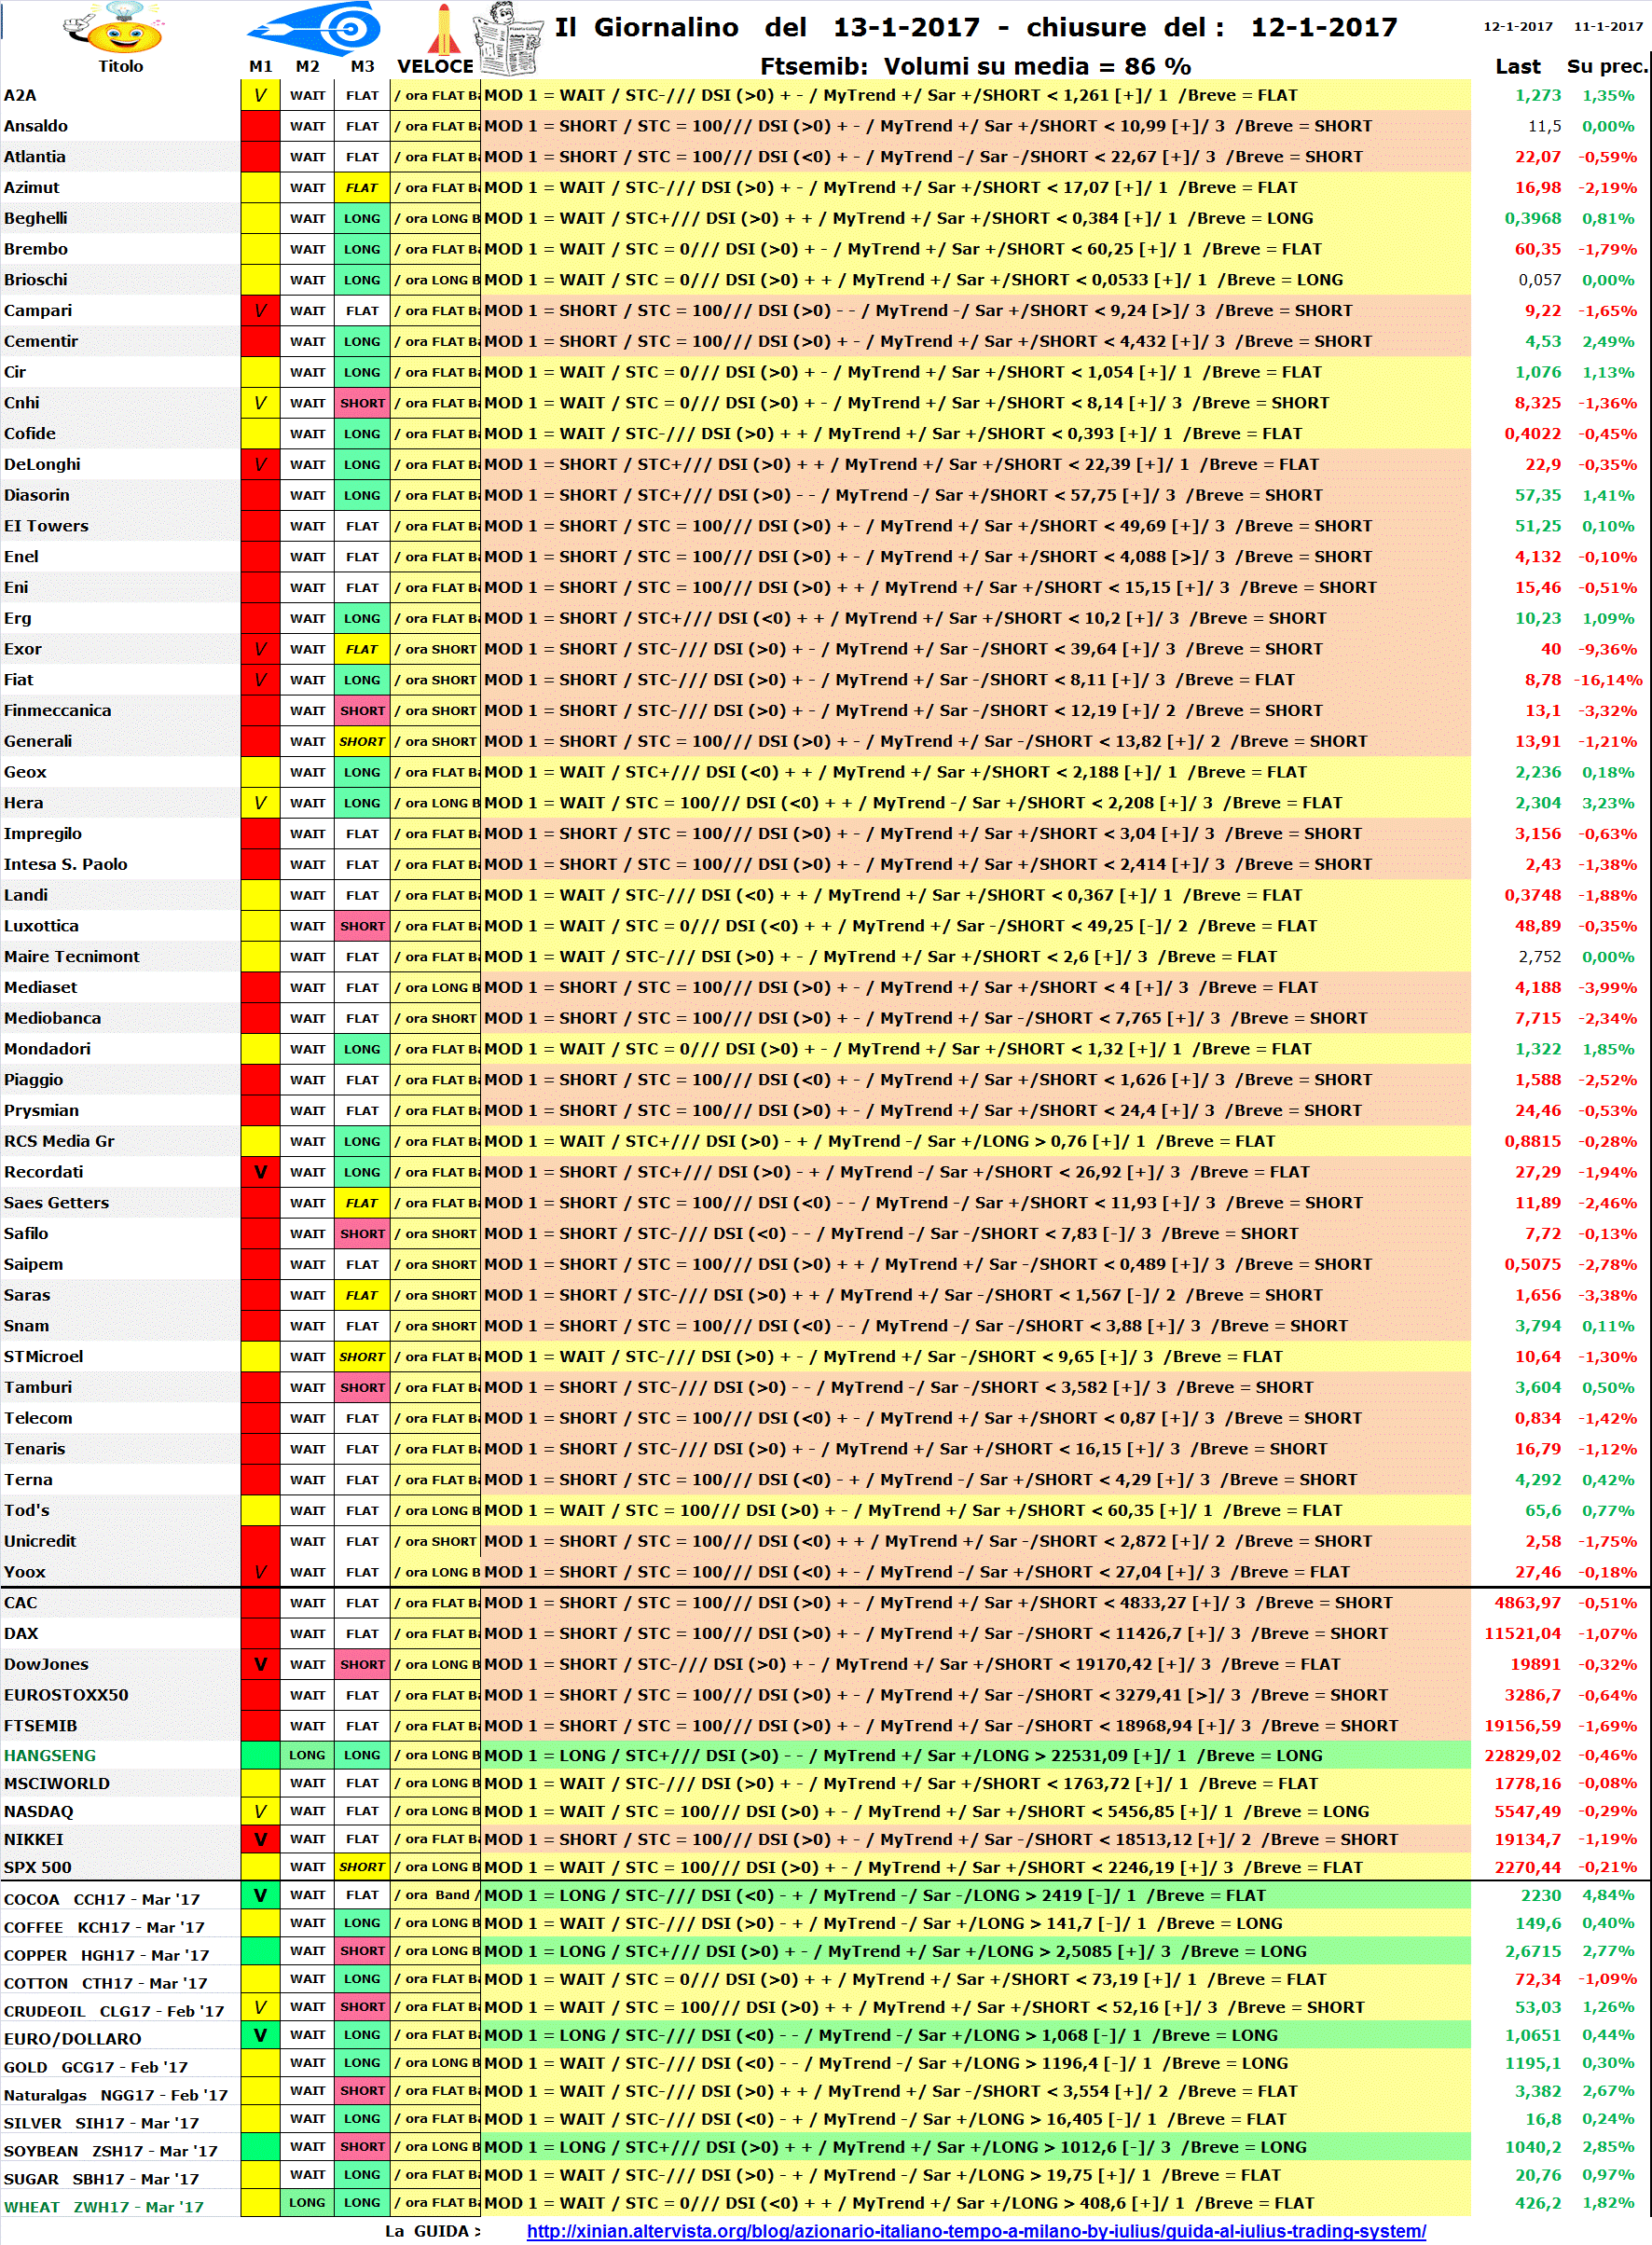Select the Naturalgas NGG17 row title
The image size is (1652, 2245).
pos(116,2095)
